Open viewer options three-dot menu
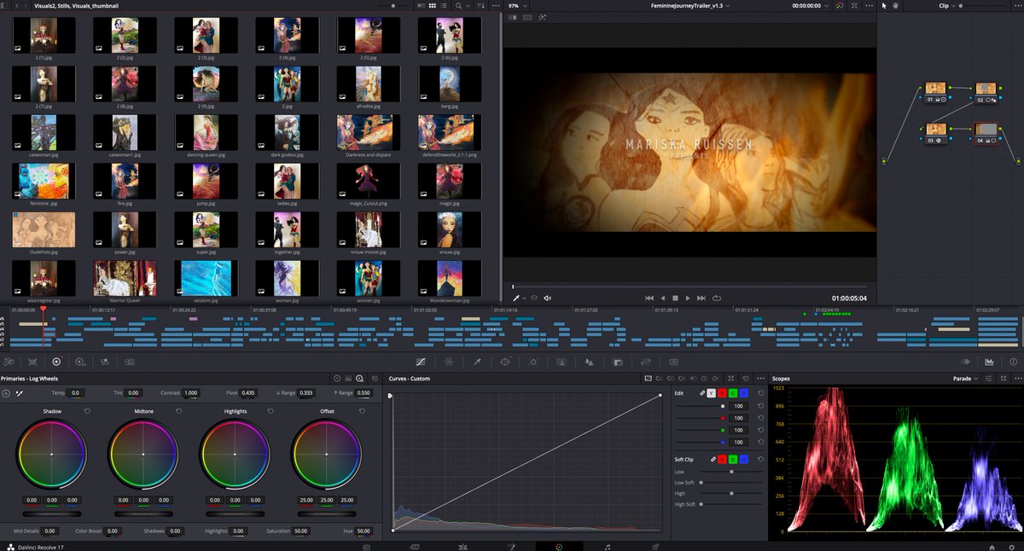The image size is (1024, 551). (x=870, y=6)
